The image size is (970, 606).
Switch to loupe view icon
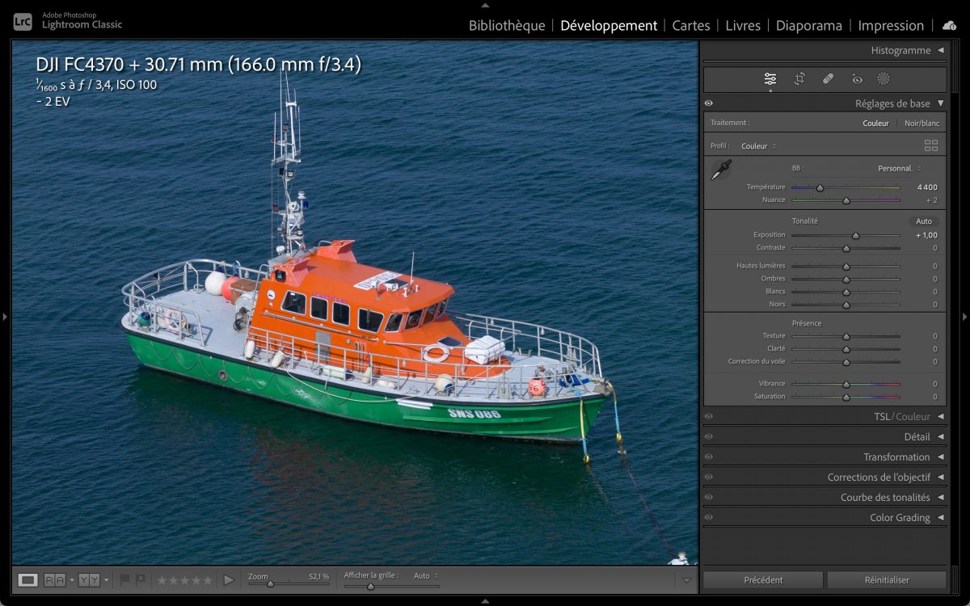[x=28, y=579]
